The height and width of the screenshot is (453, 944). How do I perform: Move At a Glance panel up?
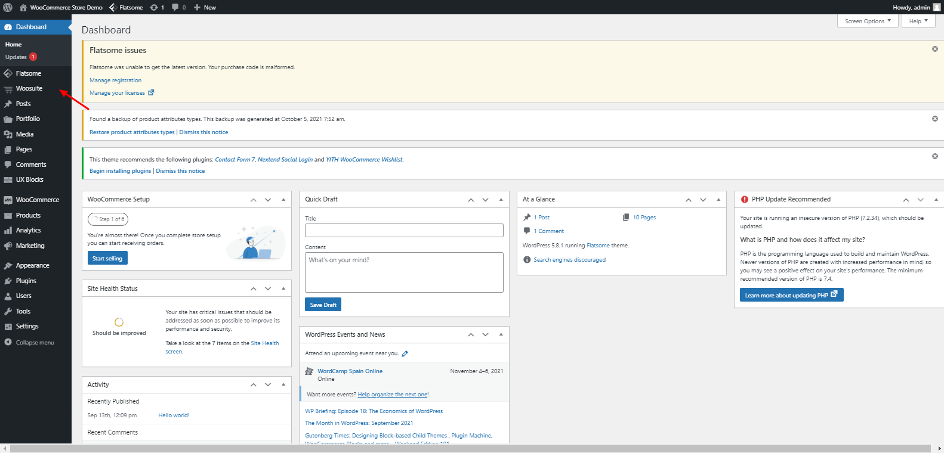(x=689, y=200)
